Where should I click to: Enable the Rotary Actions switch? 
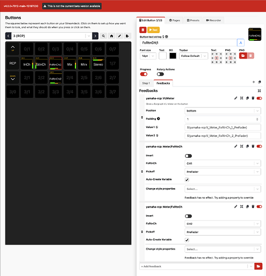click(x=160, y=74)
